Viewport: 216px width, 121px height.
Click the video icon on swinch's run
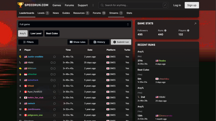point(54,104)
